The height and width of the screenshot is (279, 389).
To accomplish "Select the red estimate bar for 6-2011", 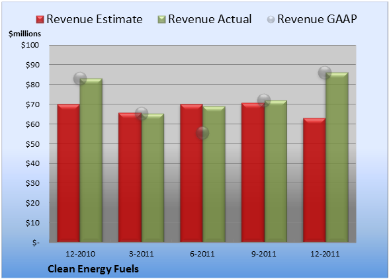I will tap(191, 173).
